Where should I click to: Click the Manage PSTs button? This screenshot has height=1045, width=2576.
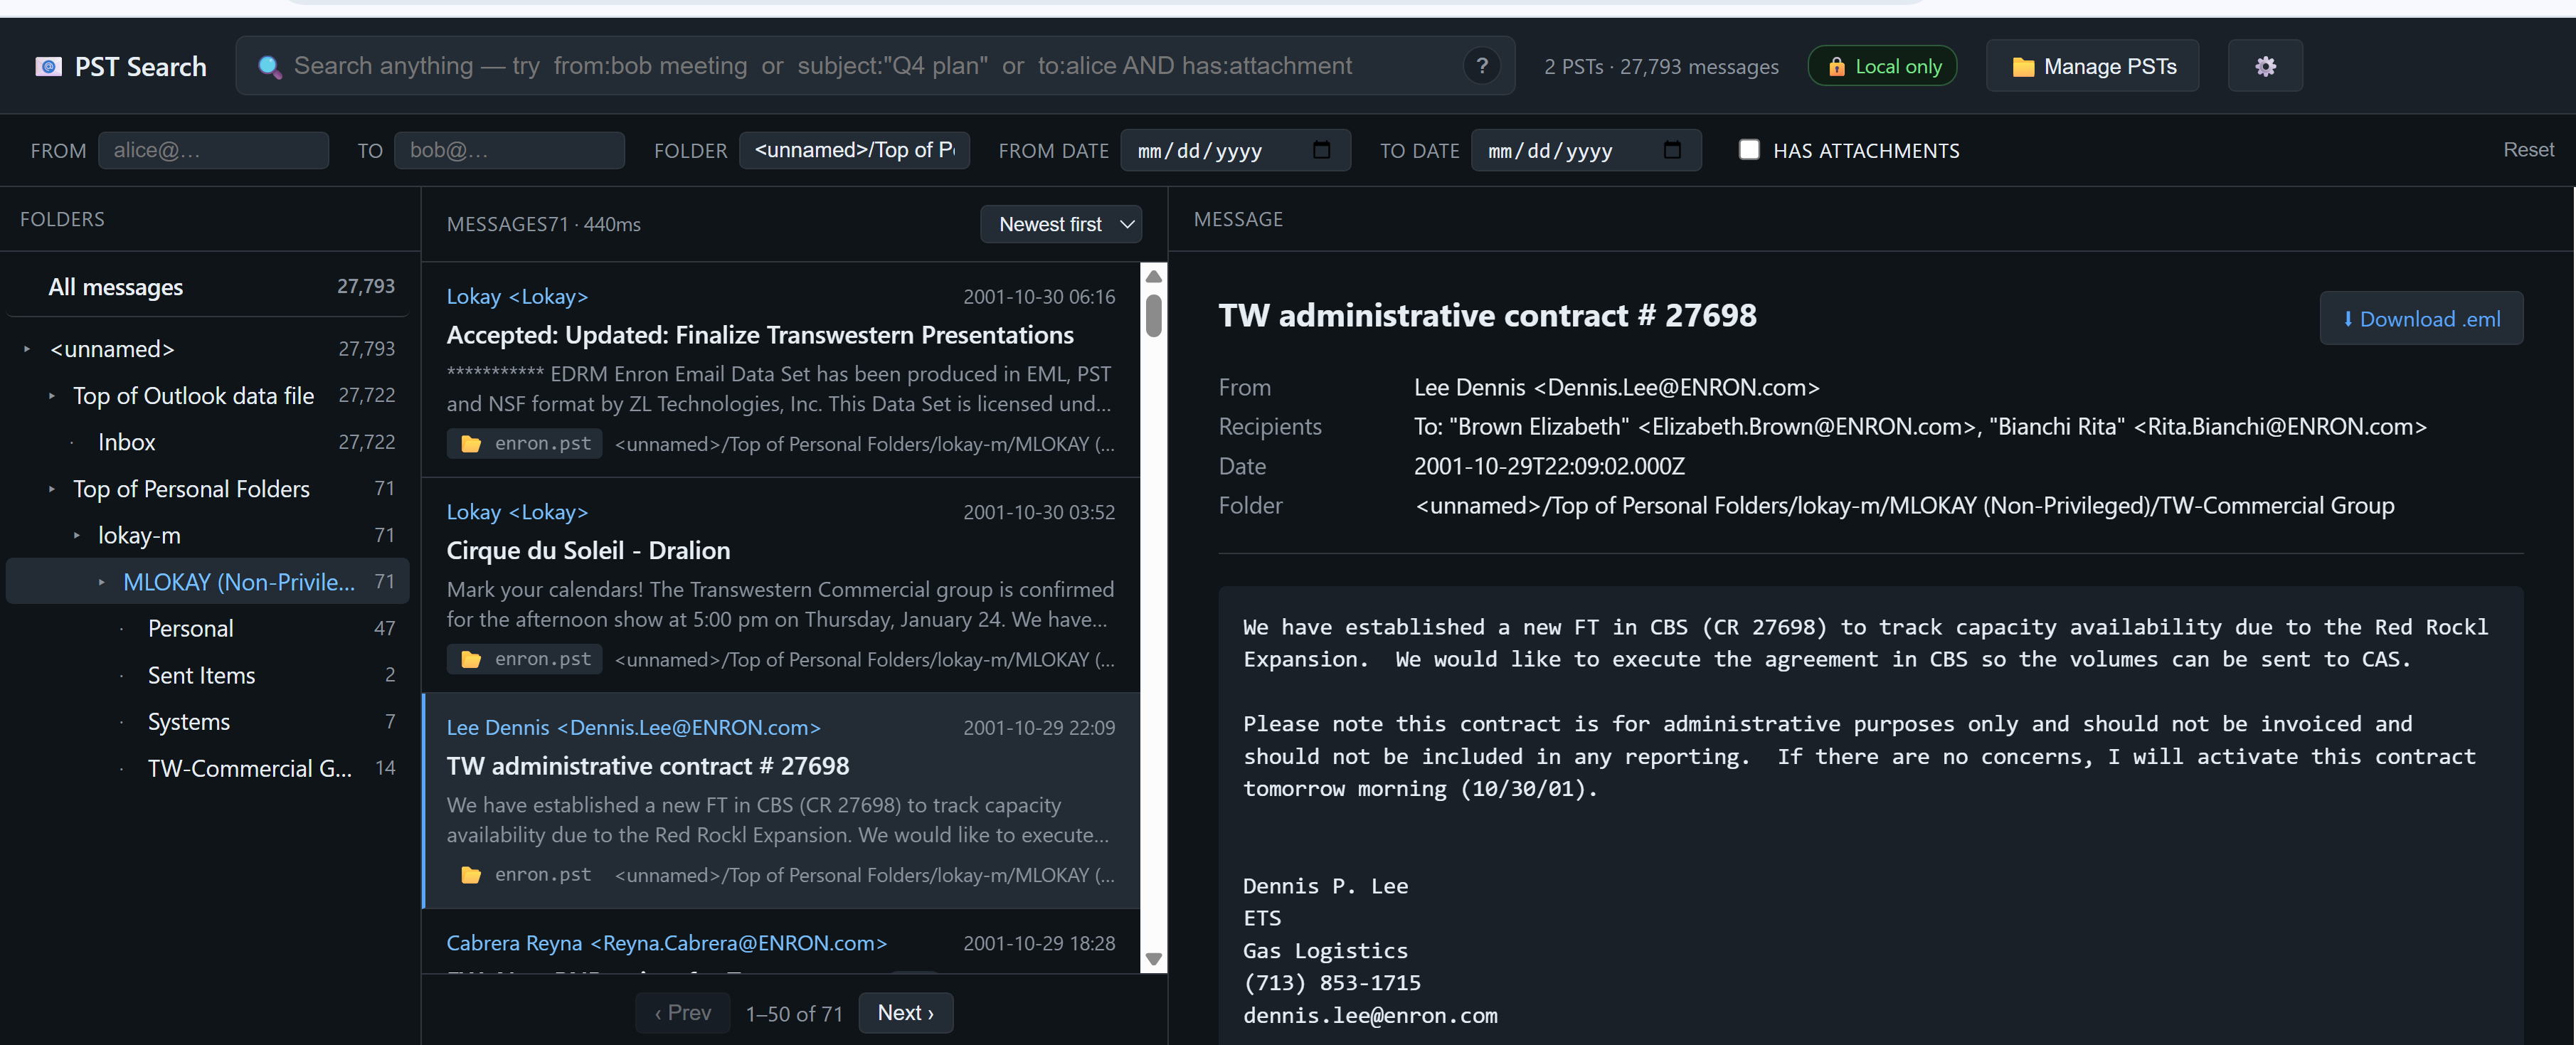pyautogui.click(x=2091, y=66)
